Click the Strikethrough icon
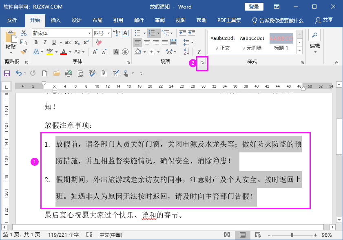Viewport: 343px width, 240px height. pyautogui.click(x=68, y=42)
